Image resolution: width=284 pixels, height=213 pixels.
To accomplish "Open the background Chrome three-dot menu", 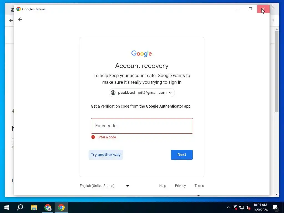I will (x=273, y=21).
